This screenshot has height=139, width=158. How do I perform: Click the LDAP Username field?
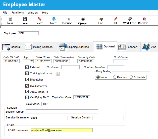(62, 130)
